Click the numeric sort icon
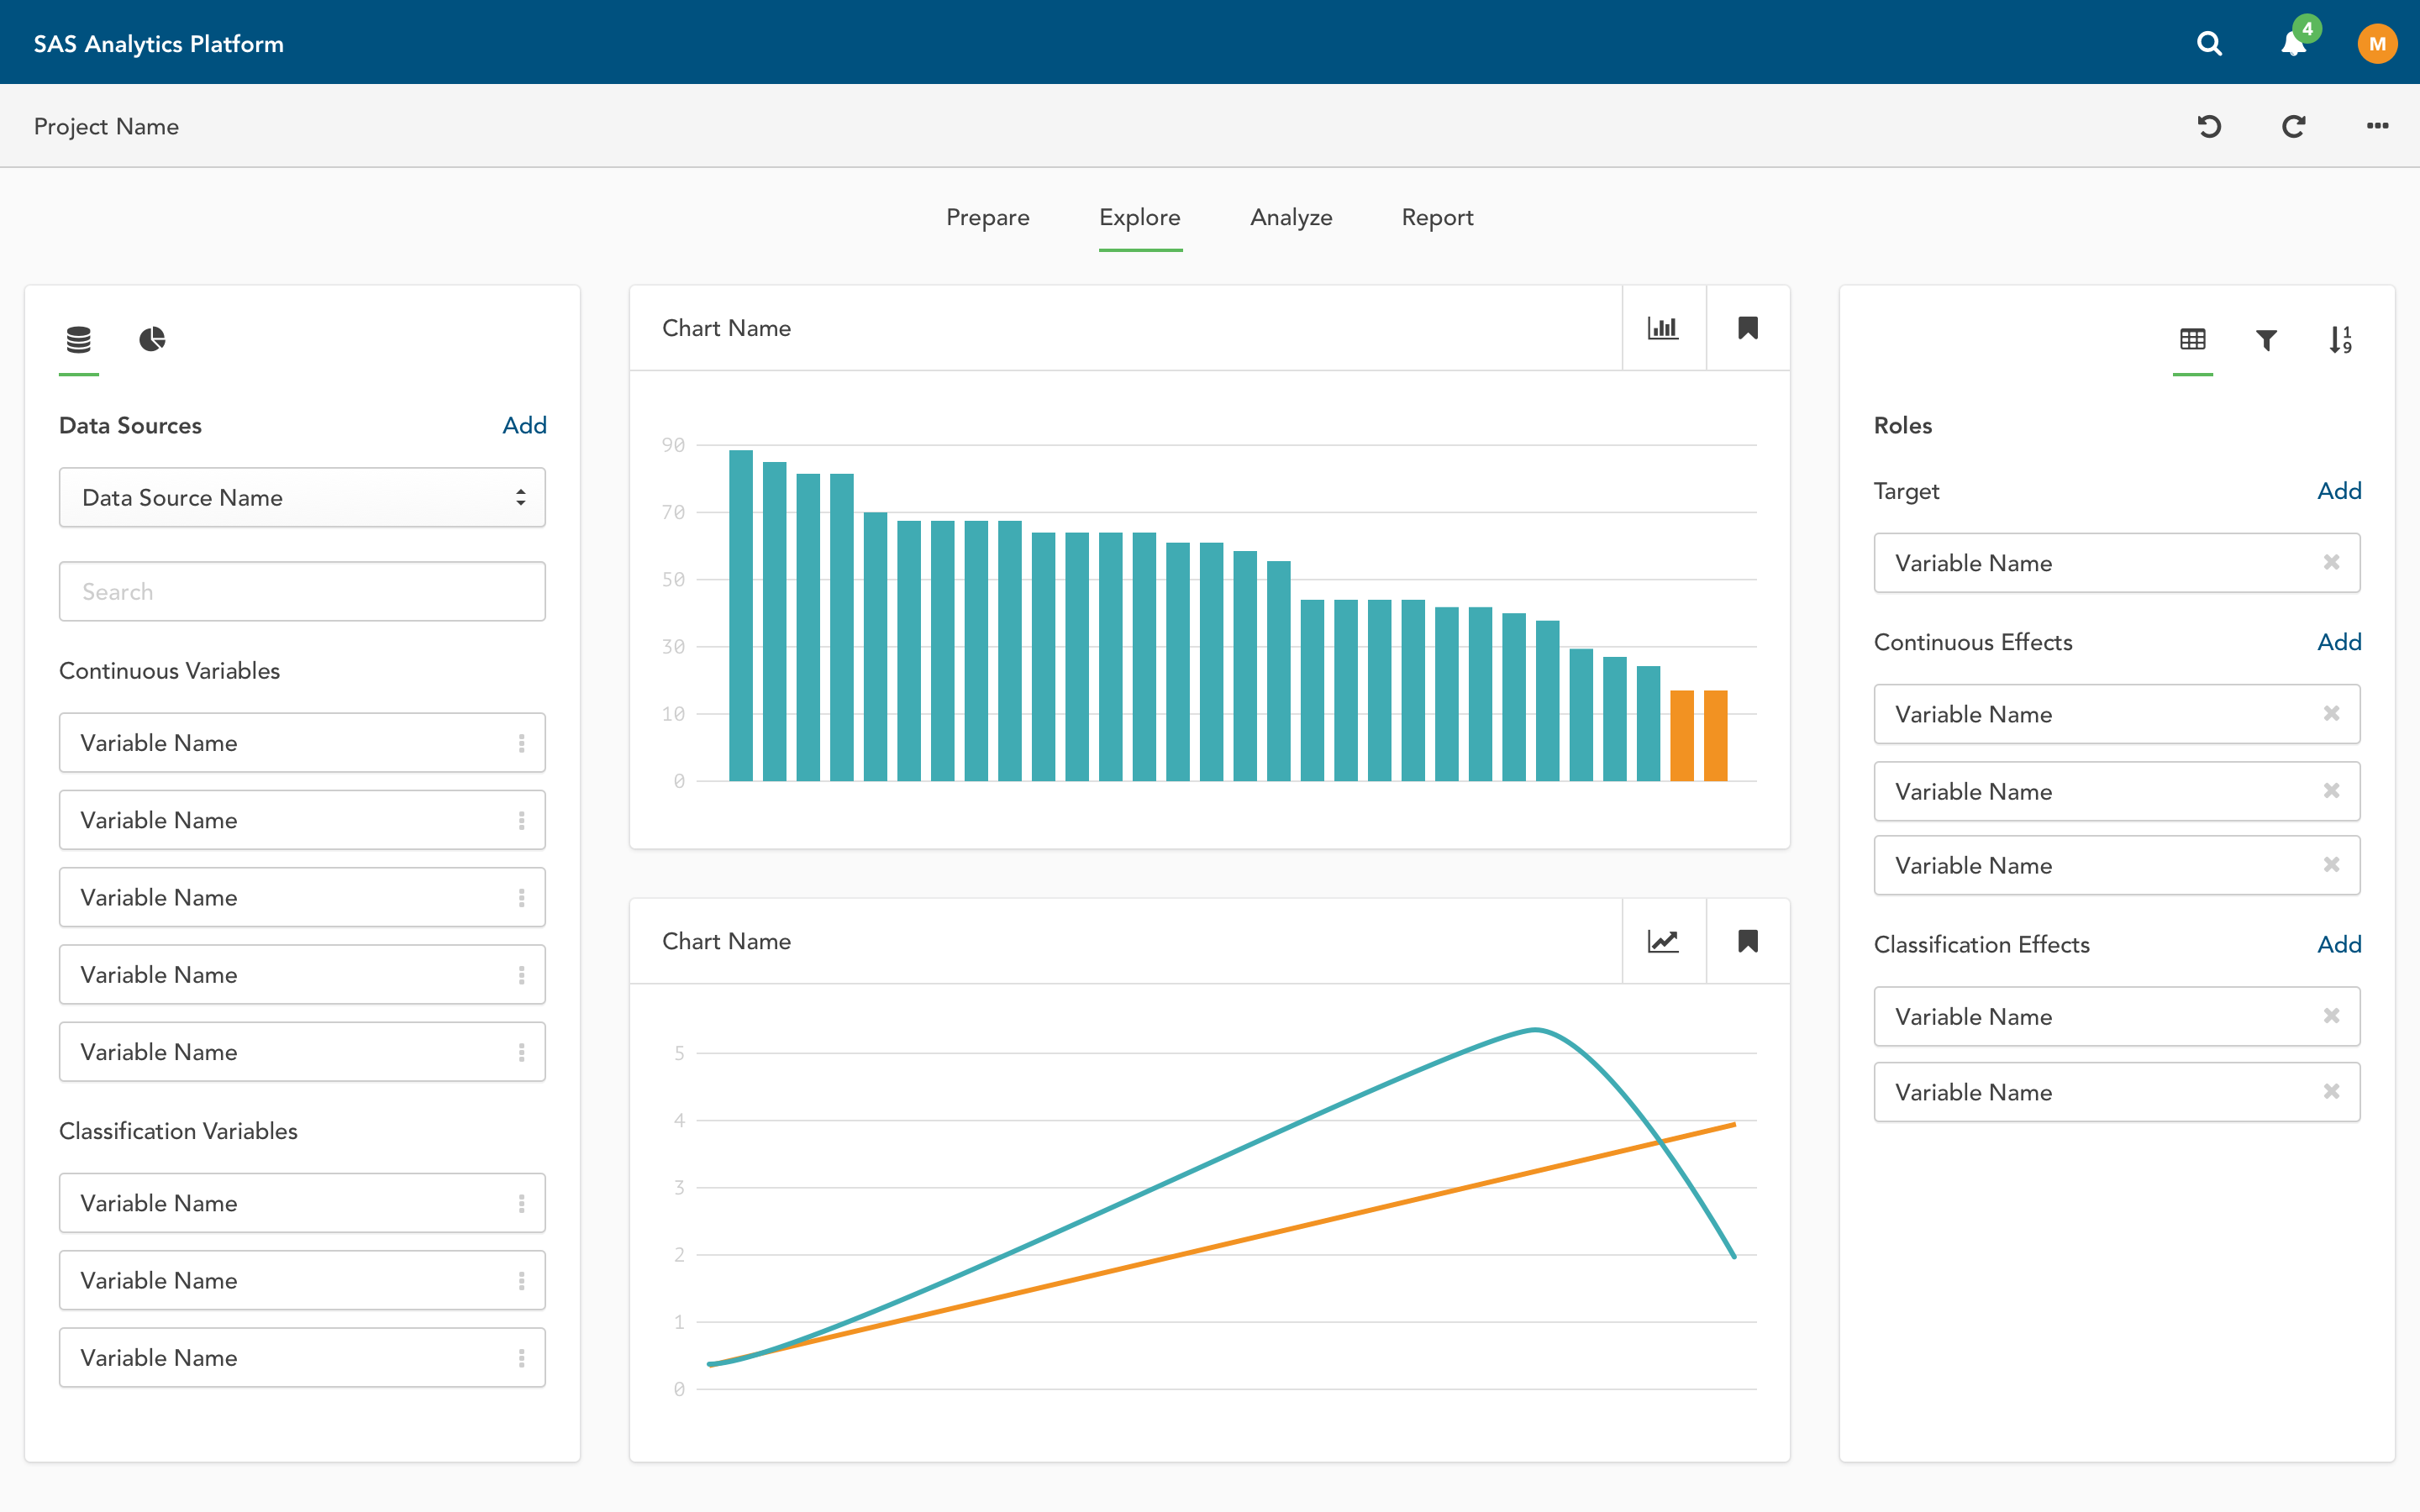Image resolution: width=2420 pixels, height=1512 pixels. click(x=2340, y=340)
